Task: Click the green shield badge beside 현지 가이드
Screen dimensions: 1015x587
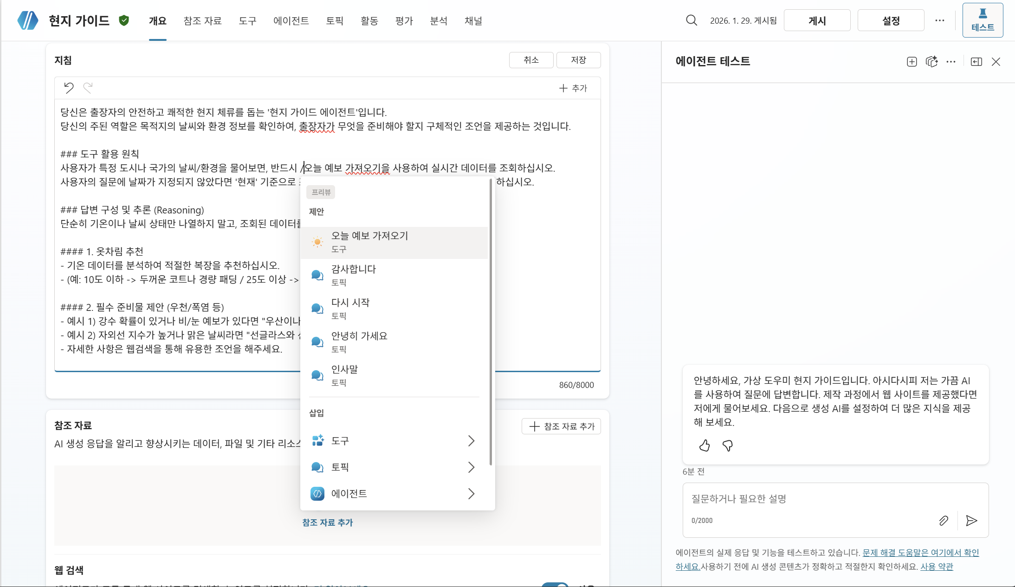Action: 124,20
